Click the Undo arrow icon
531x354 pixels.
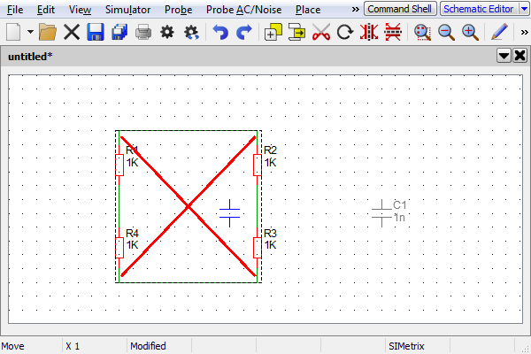pyautogui.click(x=220, y=32)
